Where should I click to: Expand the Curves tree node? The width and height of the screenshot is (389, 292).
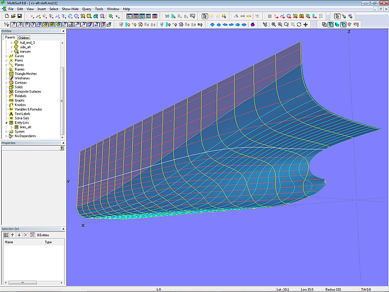pos(7,56)
